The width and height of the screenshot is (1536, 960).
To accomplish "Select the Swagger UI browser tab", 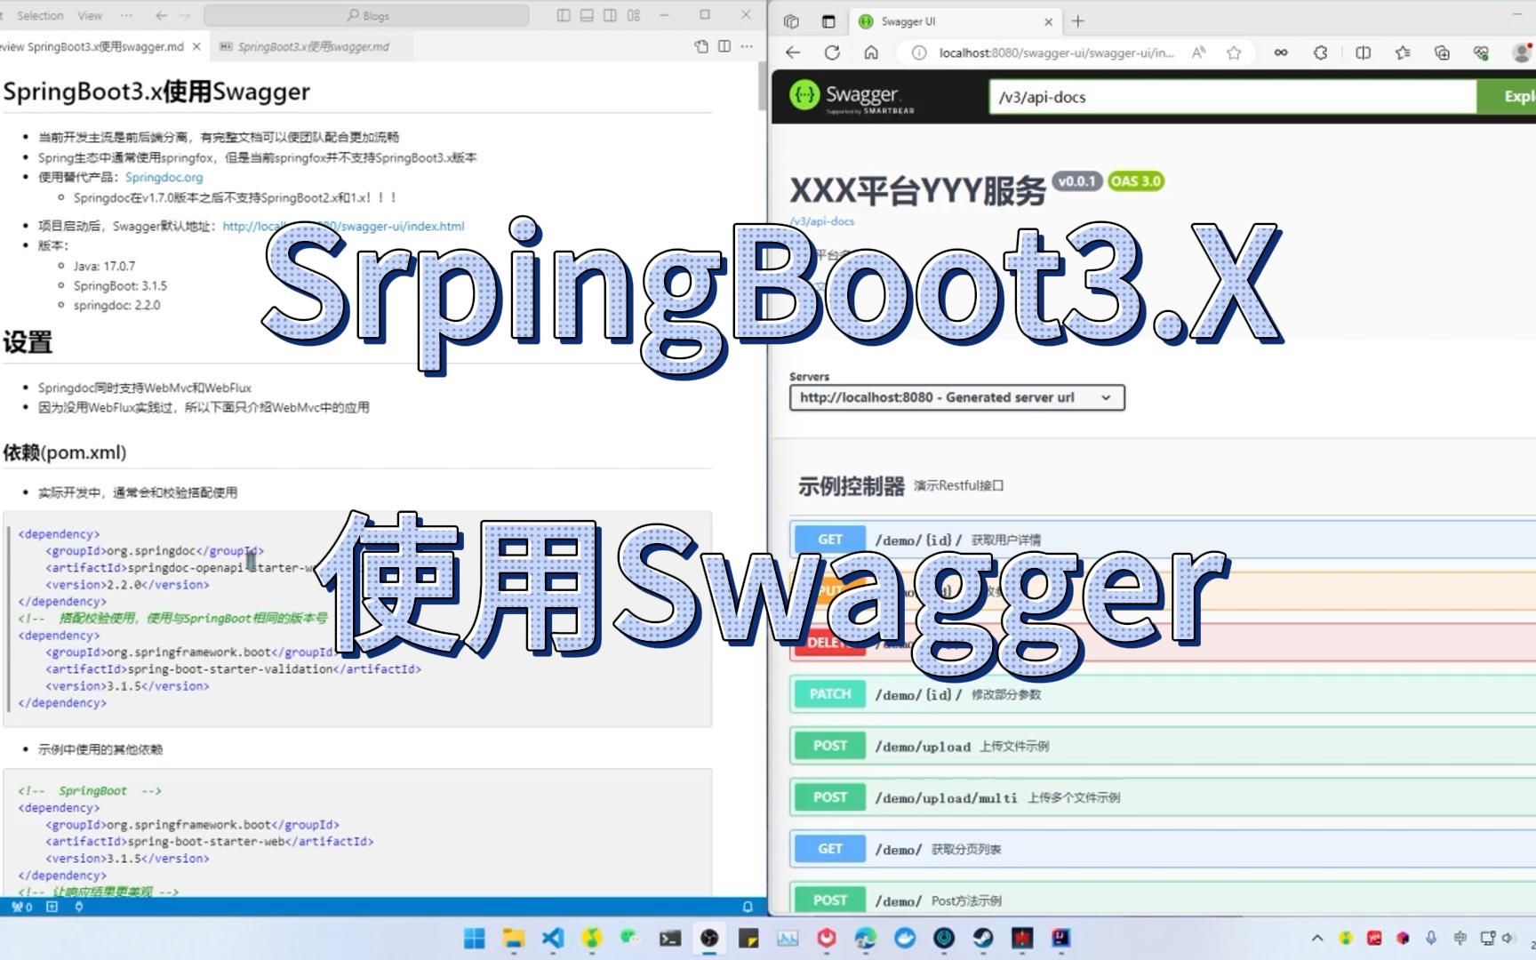I will click(956, 21).
